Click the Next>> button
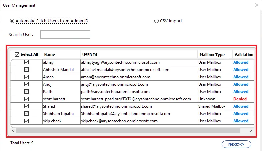 click(x=236, y=144)
